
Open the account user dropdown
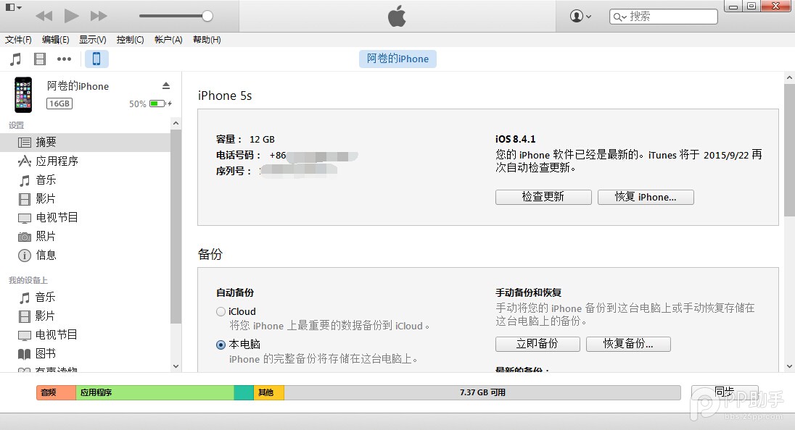point(580,16)
